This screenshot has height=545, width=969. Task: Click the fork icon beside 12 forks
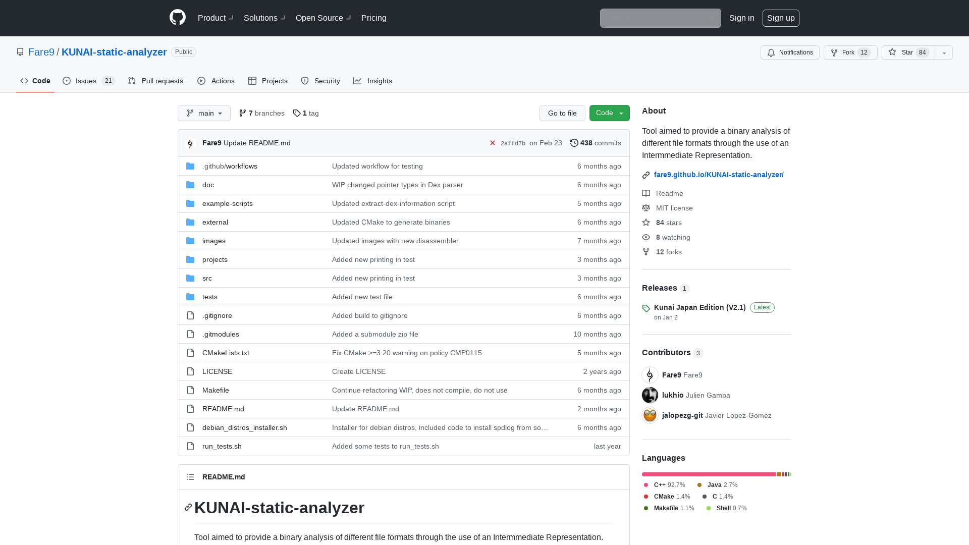646,252
